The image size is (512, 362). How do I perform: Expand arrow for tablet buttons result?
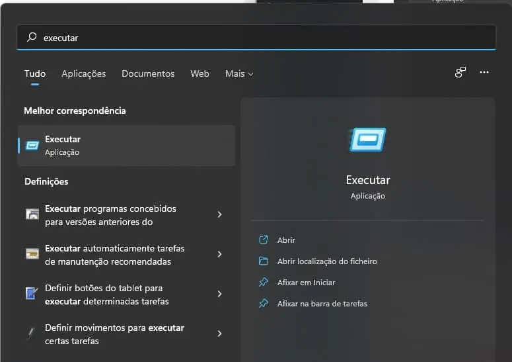click(x=219, y=294)
